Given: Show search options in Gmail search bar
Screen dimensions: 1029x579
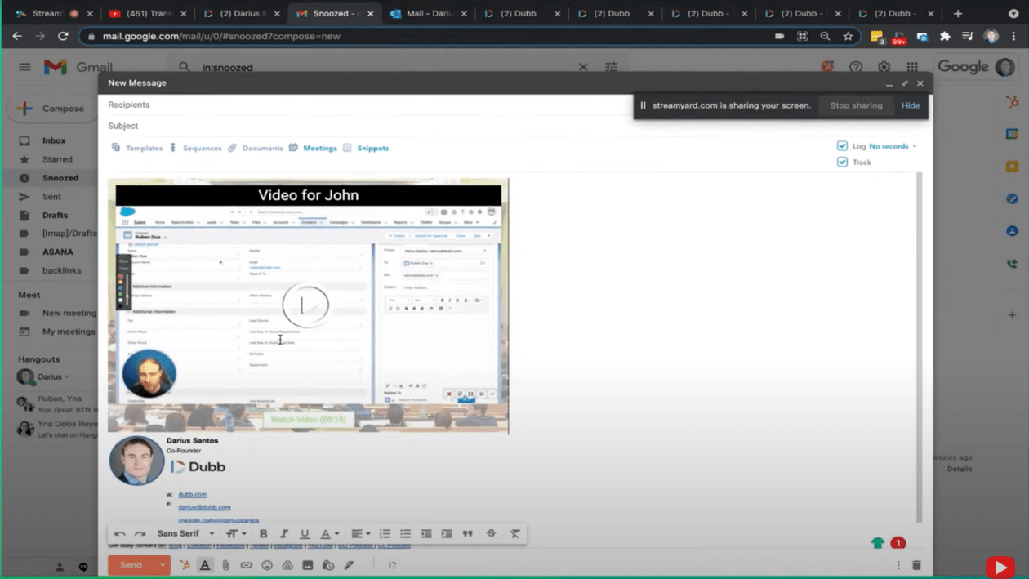Looking at the screenshot, I should pos(611,67).
